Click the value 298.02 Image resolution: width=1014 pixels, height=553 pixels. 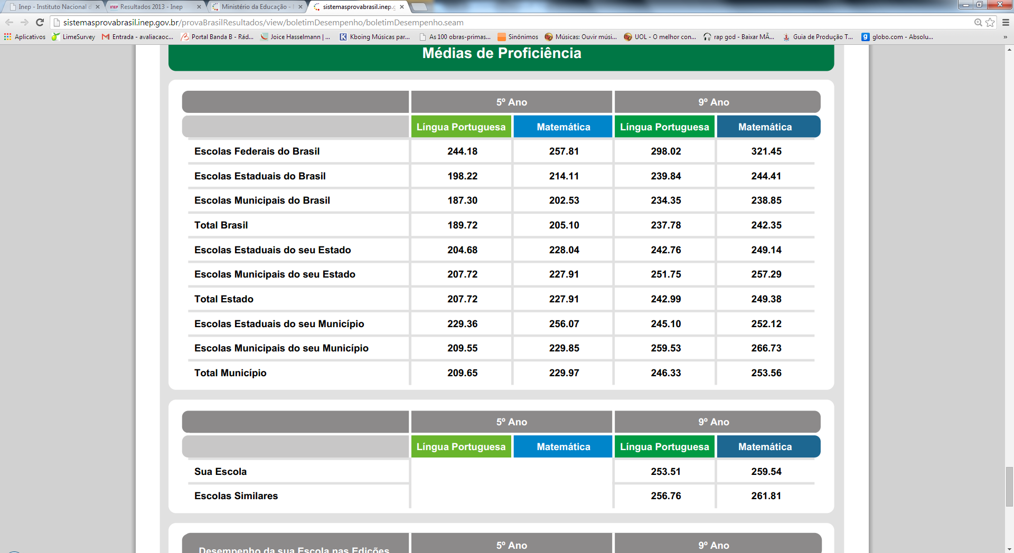(665, 151)
